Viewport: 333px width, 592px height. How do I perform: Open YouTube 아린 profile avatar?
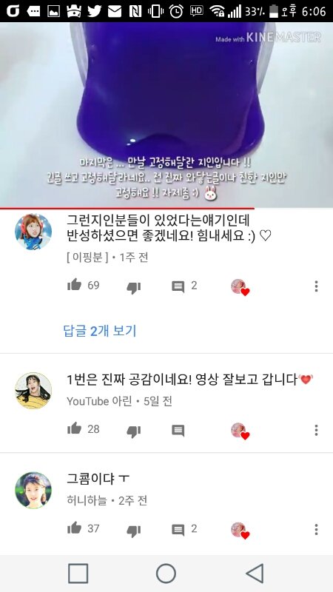pos(33,391)
